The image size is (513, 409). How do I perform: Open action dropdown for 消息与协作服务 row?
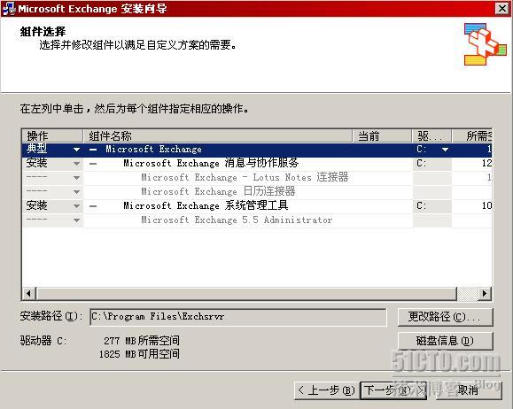pos(76,164)
